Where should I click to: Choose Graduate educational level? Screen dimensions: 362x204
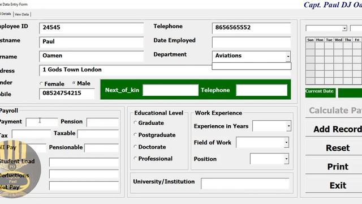click(x=135, y=122)
